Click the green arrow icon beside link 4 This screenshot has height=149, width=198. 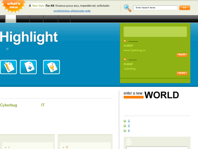(x=125, y=131)
